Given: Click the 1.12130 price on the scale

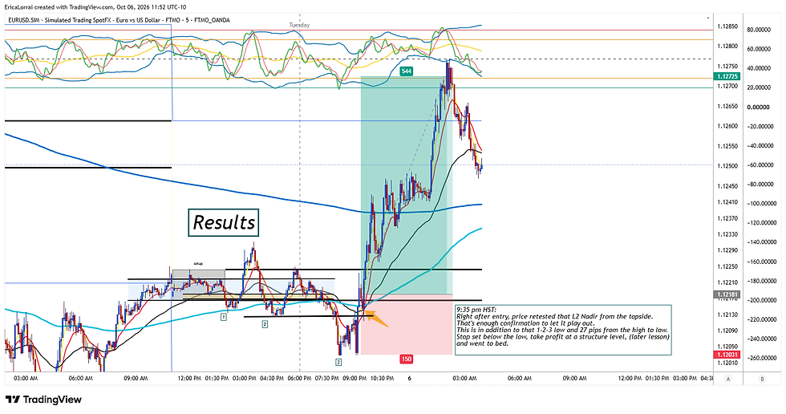Looking at the screenshot, I should [x=727, y=315].
